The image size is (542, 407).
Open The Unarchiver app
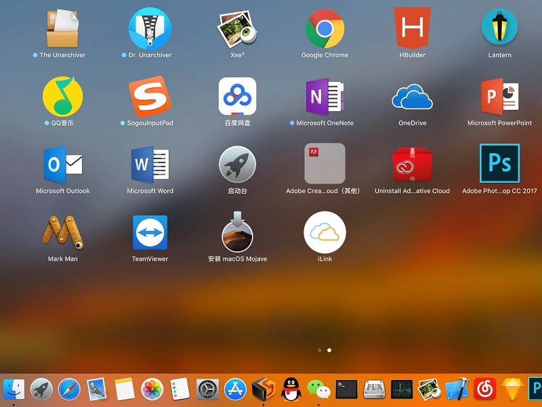[x=62, y=28]
